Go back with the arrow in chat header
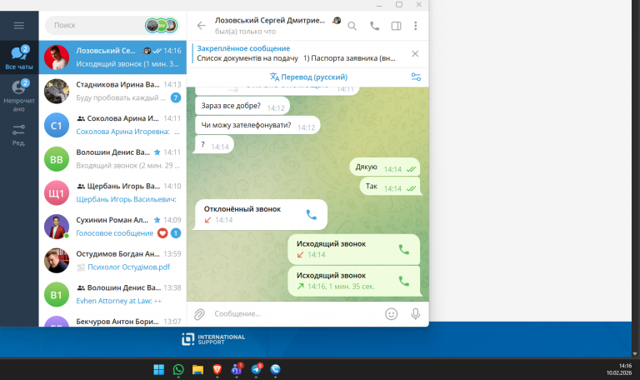 tap(201, 26)
